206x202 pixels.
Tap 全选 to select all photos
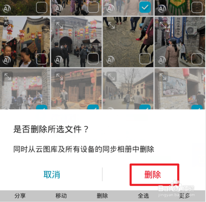tap(143, 196)
